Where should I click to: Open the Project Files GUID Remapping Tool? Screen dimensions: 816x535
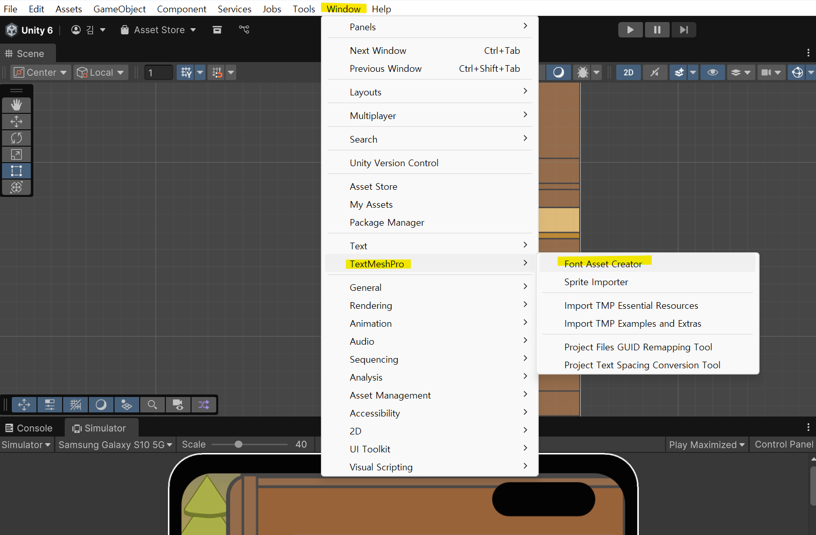click(x=648, y=347)
